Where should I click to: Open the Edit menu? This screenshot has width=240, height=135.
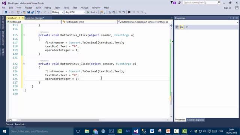pos(11,7)
